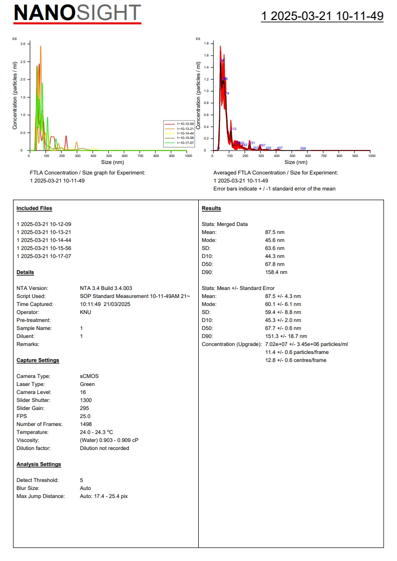Image resolution: width=397 pixels, height=561 pixels.
Task: Select Blur Size value Auto
Action: coord(85,488)
